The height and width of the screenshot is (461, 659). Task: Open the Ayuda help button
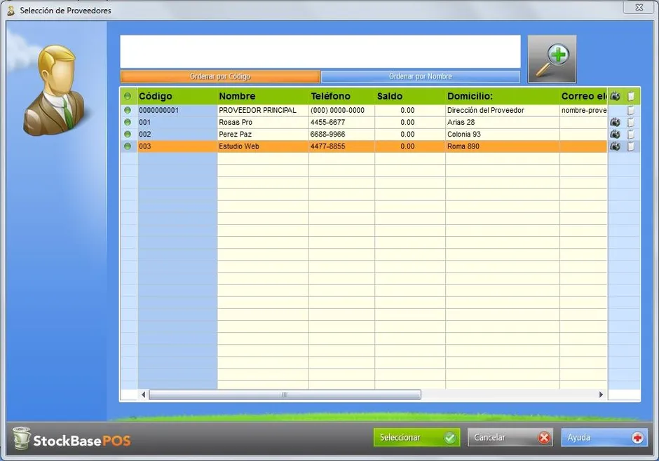pos(604,437)
